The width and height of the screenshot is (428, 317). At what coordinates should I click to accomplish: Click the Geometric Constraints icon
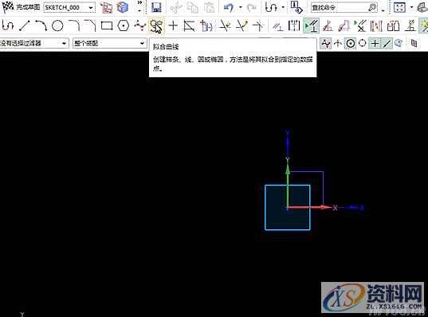click(x=277, y=26)
